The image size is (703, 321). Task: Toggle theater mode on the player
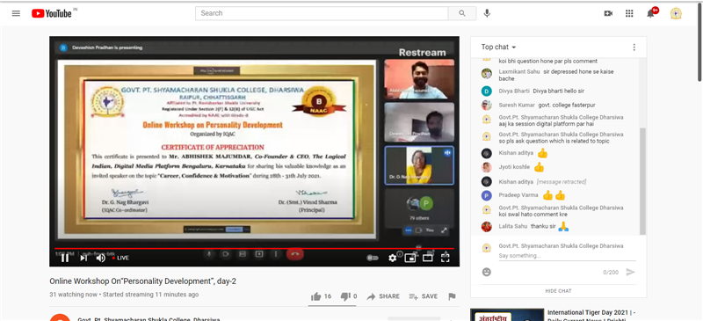pos(428,258)
